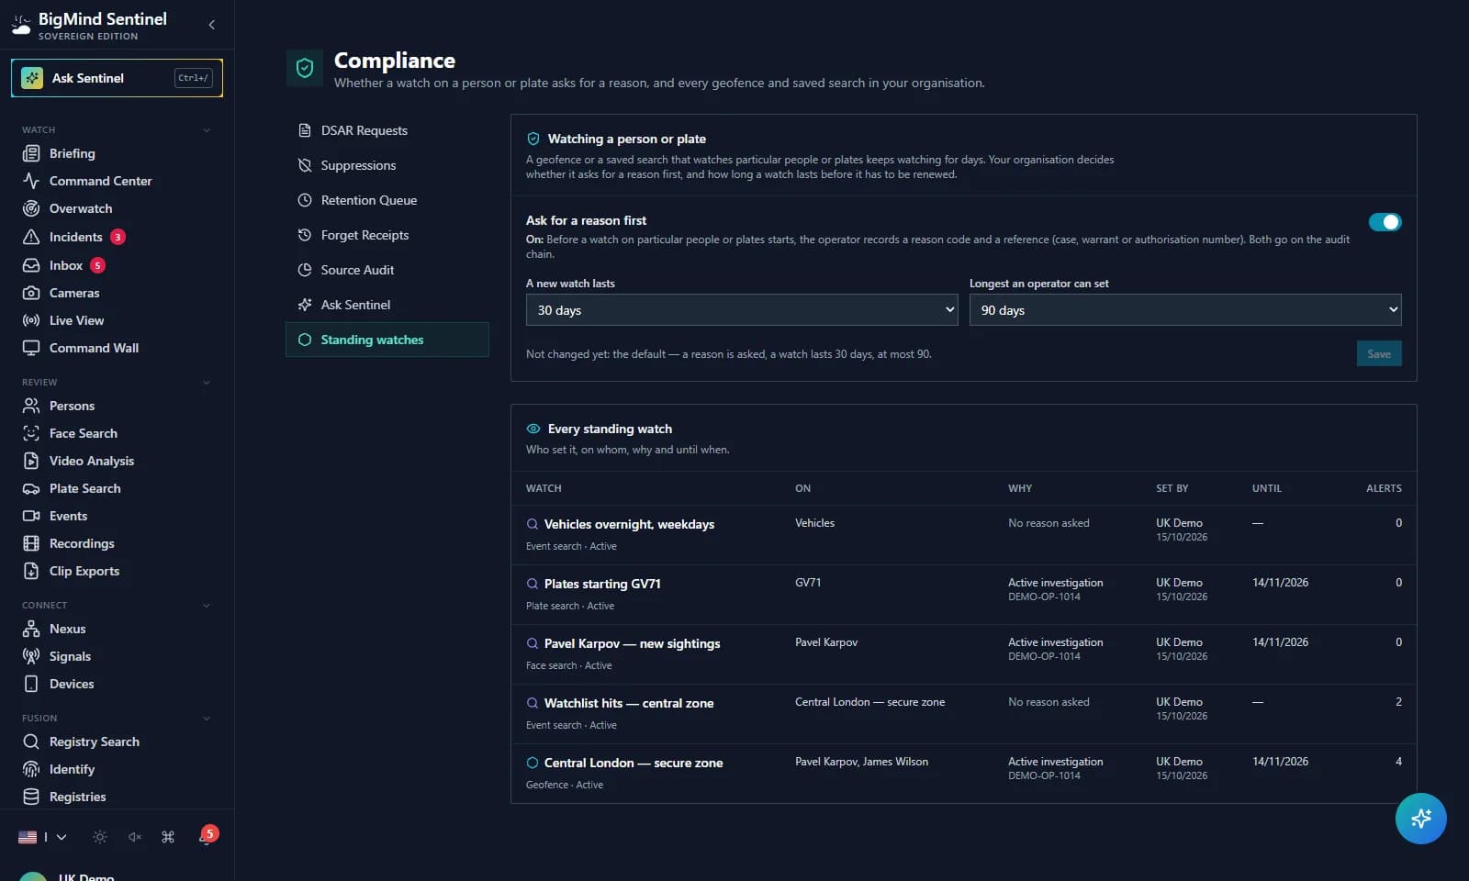1469x881 pixels.
Task: Click floating Sentinel sparkle assistant button
Action: point(1420,819)
